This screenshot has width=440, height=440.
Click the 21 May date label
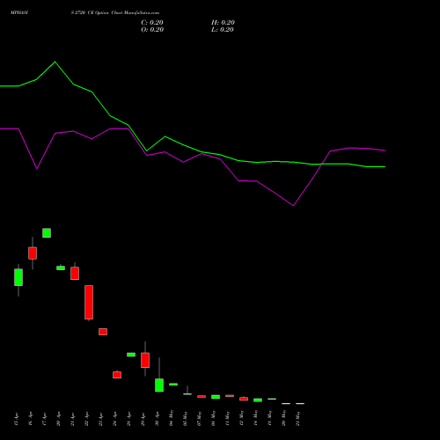click(297, 419)
